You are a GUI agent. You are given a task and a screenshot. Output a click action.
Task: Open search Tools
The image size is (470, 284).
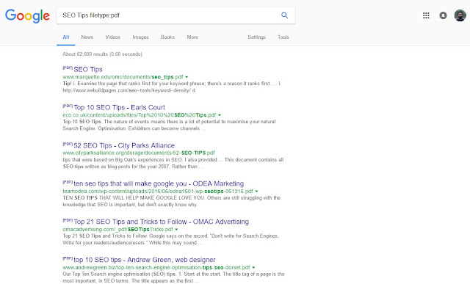283,37
